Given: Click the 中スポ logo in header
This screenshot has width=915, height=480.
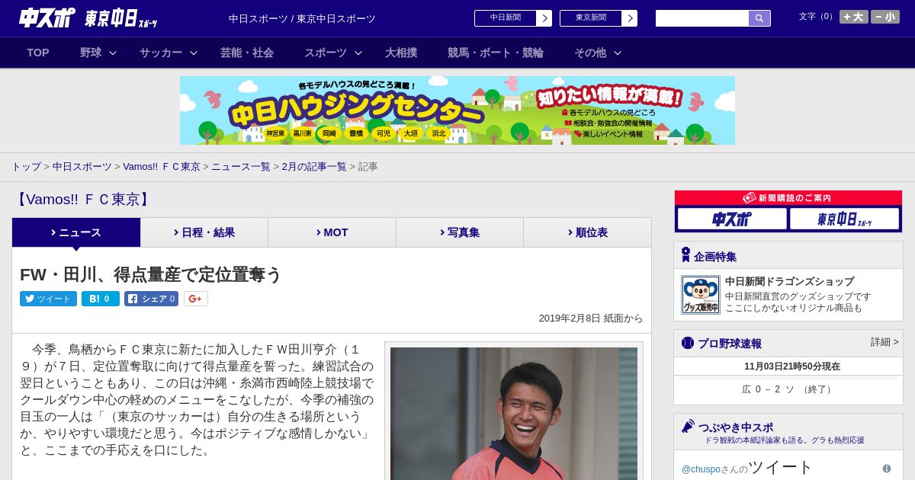Looking at the screenshot, I should point(47,18).
